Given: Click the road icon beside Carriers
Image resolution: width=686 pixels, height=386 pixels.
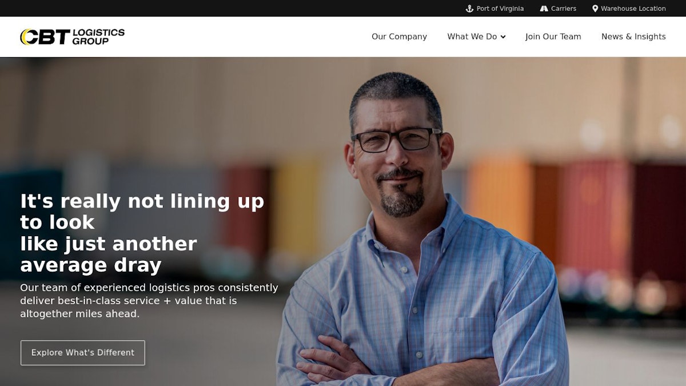Looking at the screenshot, I should click(x=544, y=9).
